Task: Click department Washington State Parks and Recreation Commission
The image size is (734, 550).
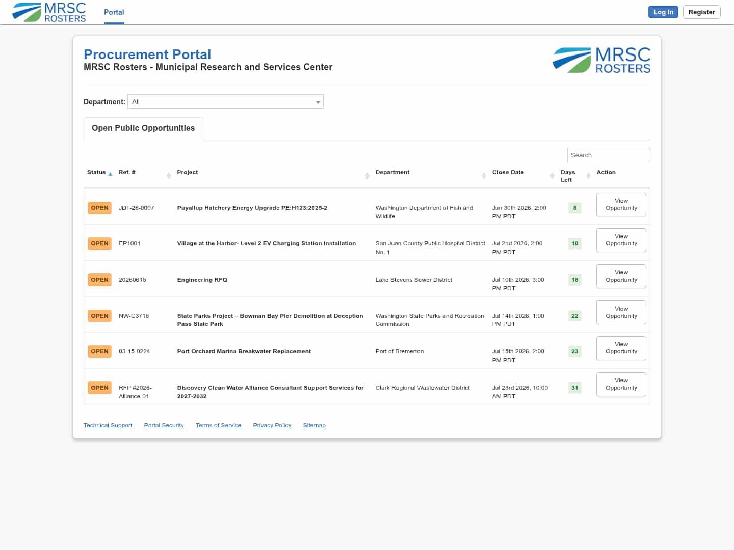Action: coord(430,320)
